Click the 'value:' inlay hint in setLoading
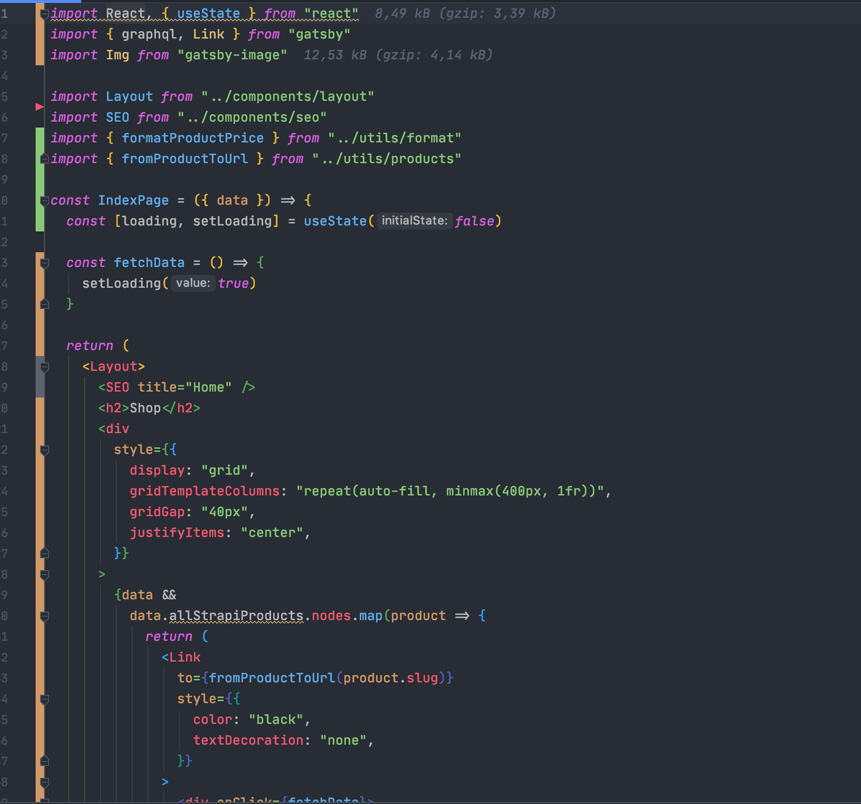861x804 pixels. pyautogui.click(x=193, y=283)
